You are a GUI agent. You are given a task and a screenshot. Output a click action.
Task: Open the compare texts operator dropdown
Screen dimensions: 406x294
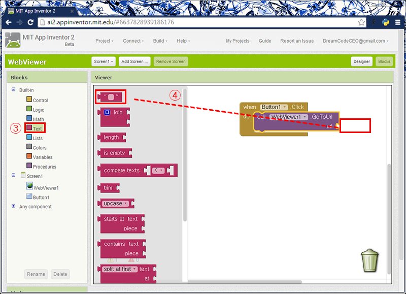pos(158,171)
